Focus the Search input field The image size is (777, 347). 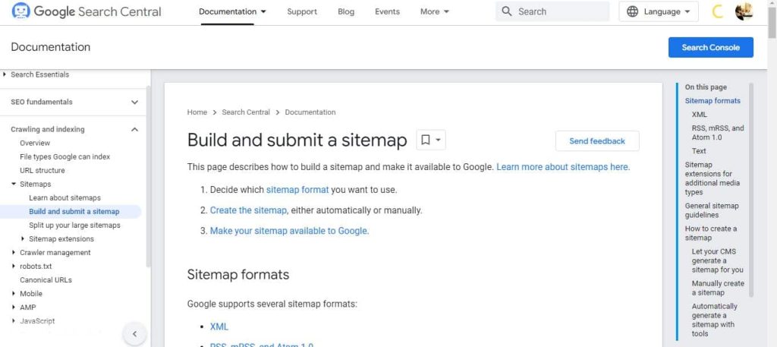click(552, 11)
